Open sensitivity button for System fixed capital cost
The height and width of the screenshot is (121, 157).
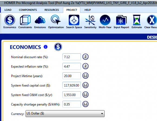[x=86, y=85]
